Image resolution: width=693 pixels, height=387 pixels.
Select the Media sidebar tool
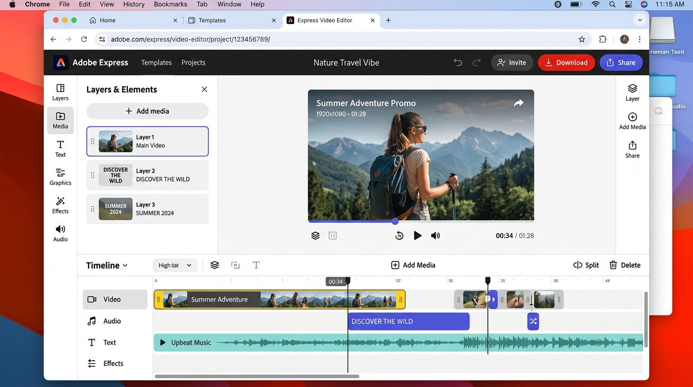[x=60, y=120]
